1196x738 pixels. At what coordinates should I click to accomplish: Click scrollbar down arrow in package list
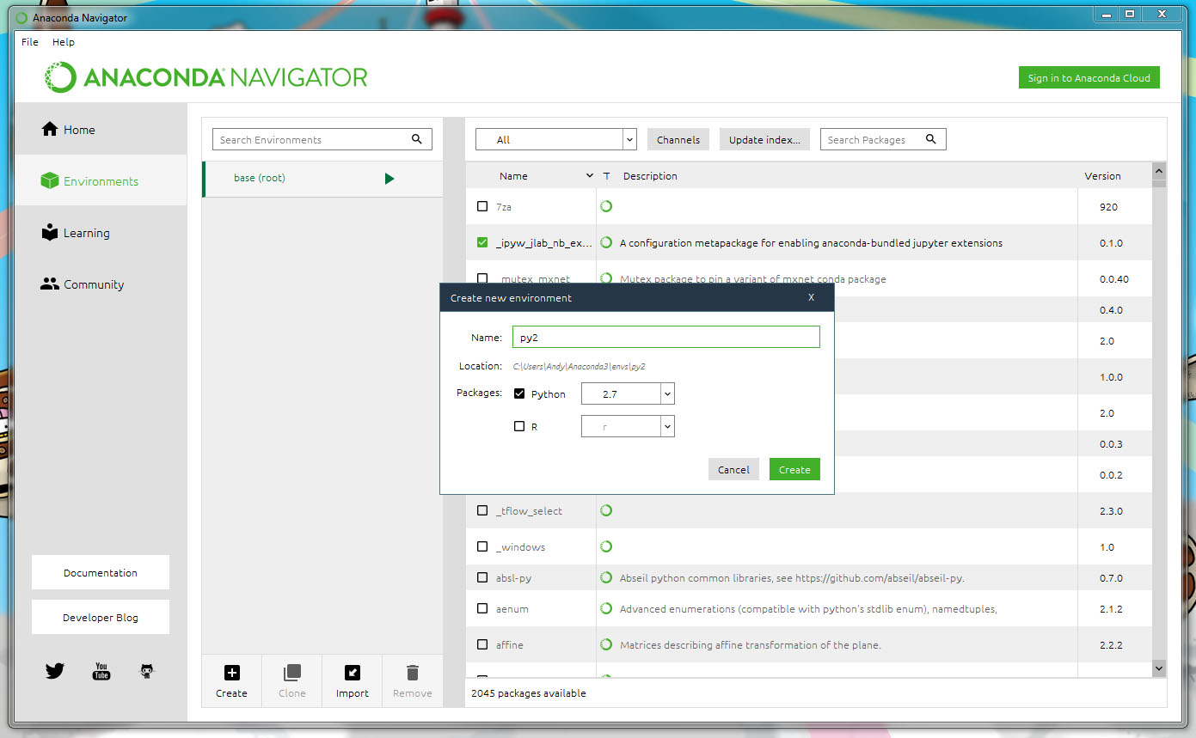(x=1159, y=668)
